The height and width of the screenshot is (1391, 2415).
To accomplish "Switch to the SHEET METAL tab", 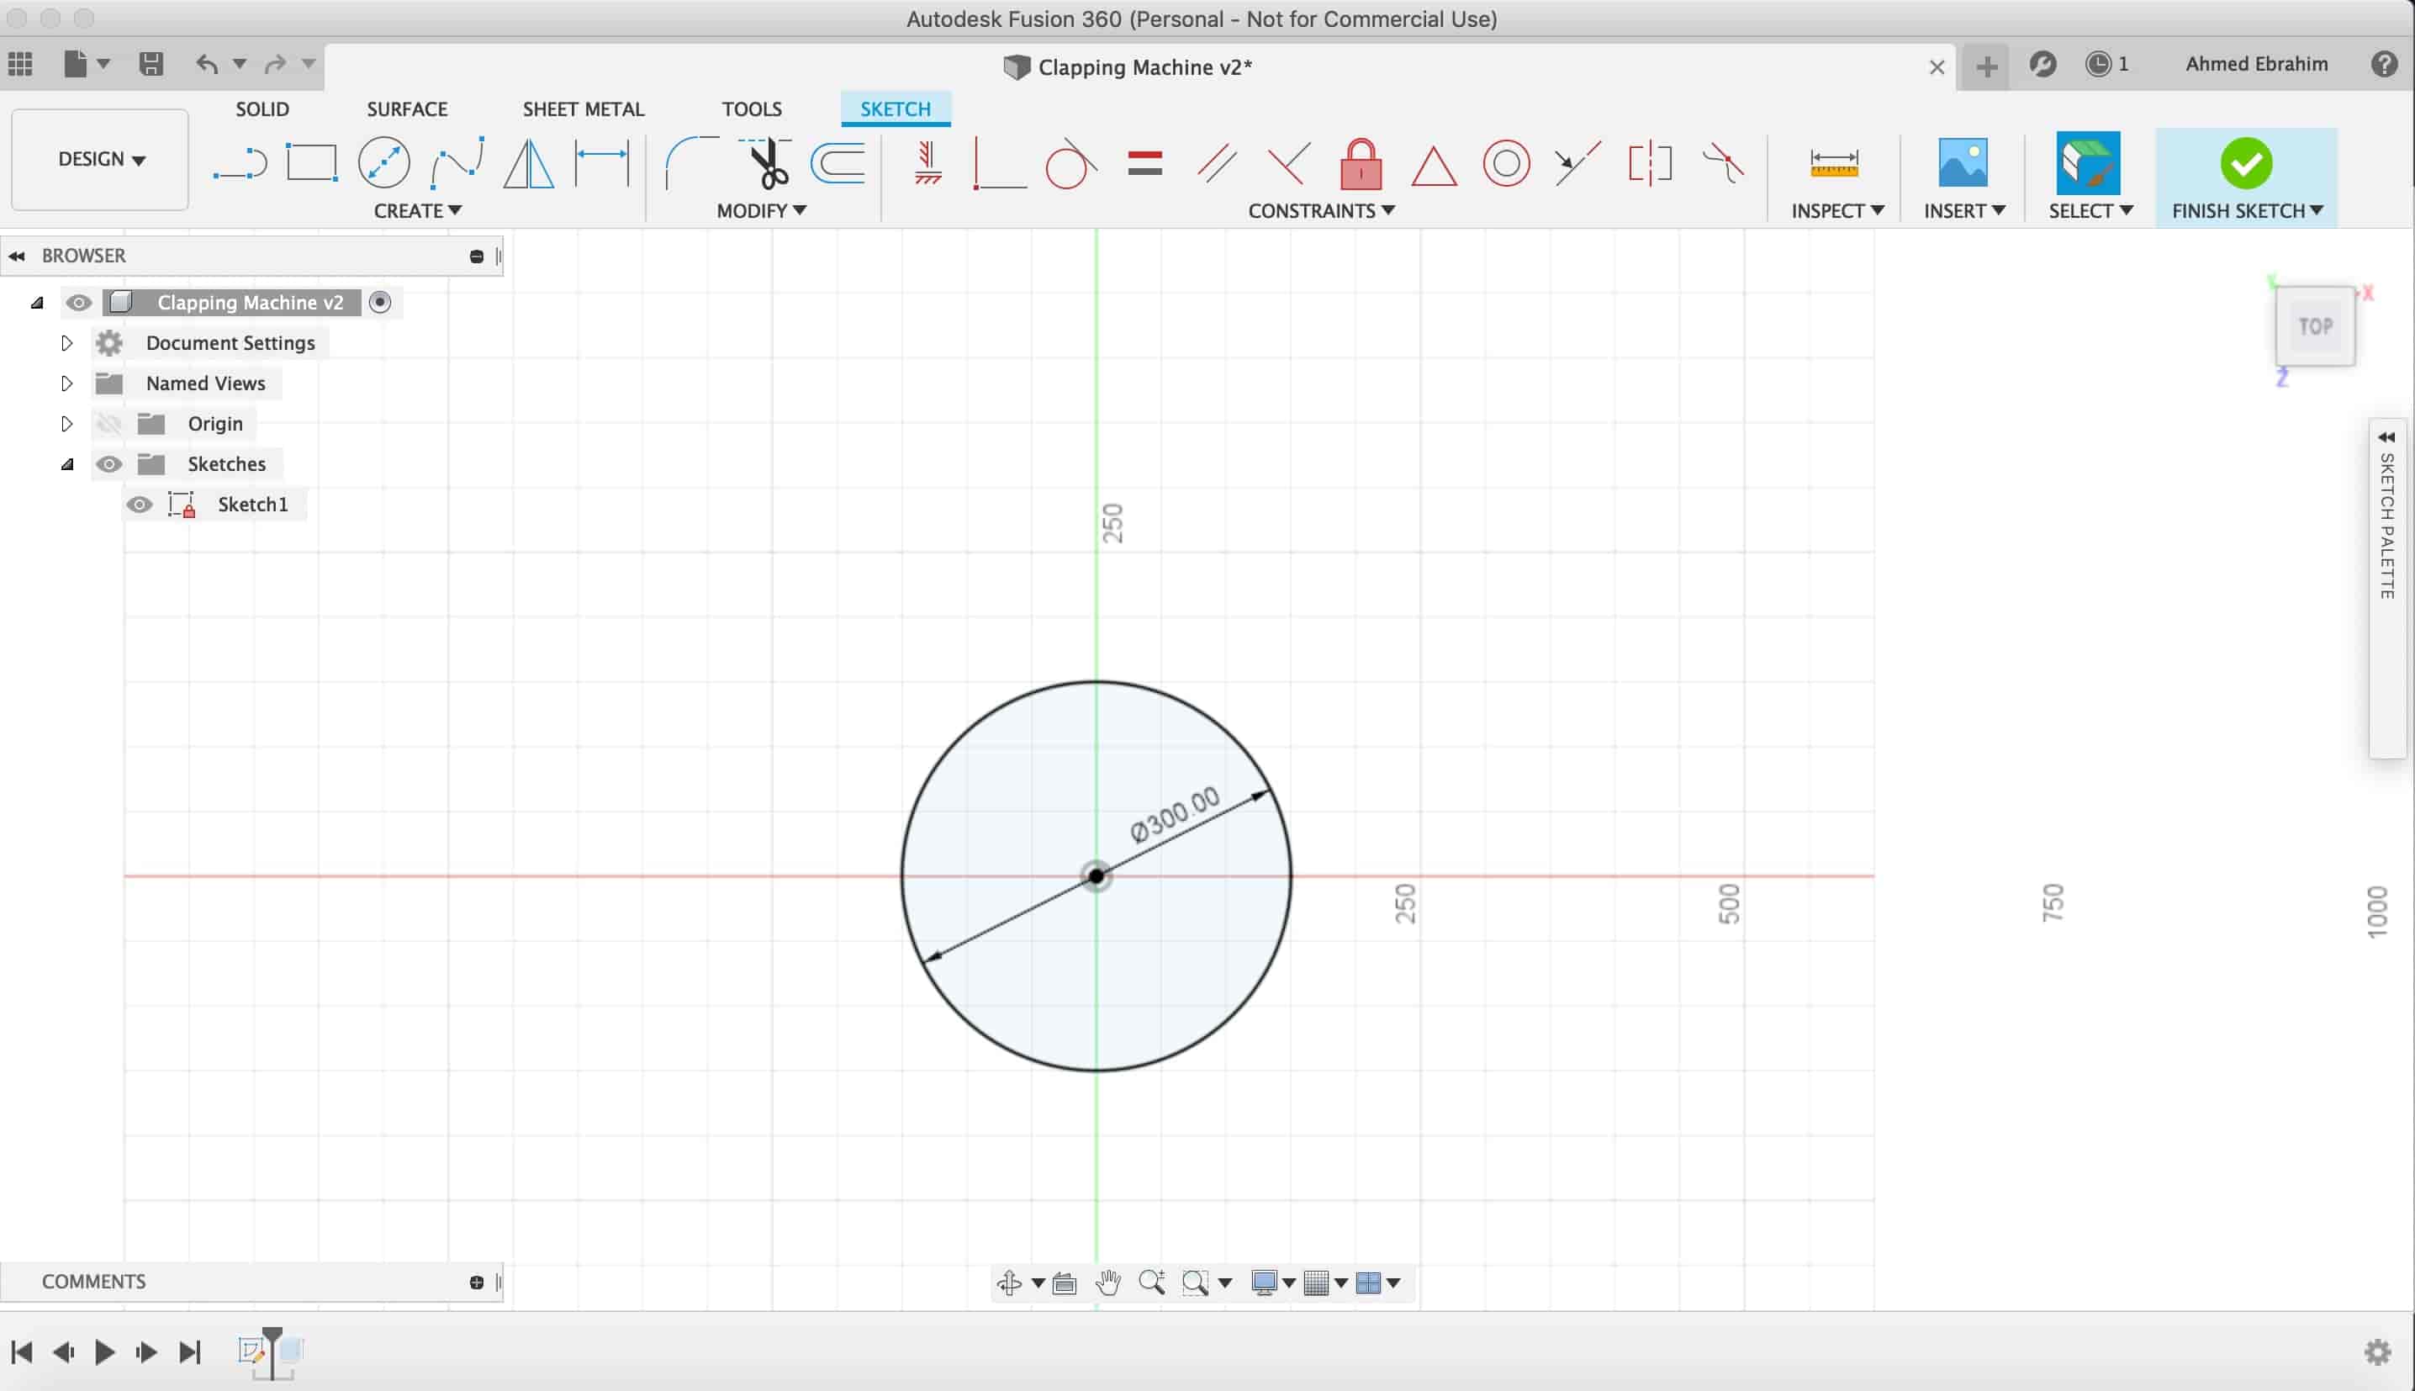I will pyautogui.click(x=584, y=109).
